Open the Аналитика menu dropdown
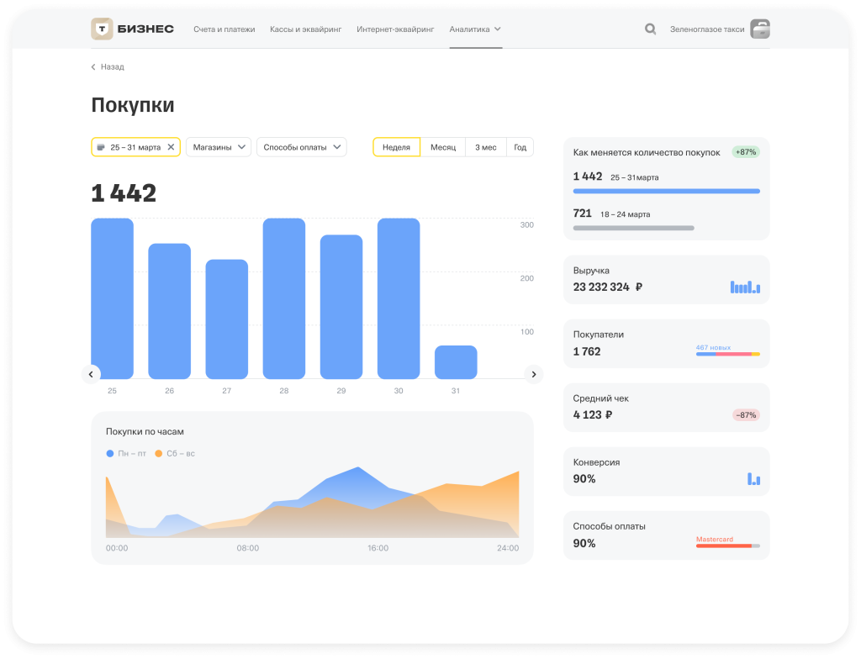 [475, 29]
